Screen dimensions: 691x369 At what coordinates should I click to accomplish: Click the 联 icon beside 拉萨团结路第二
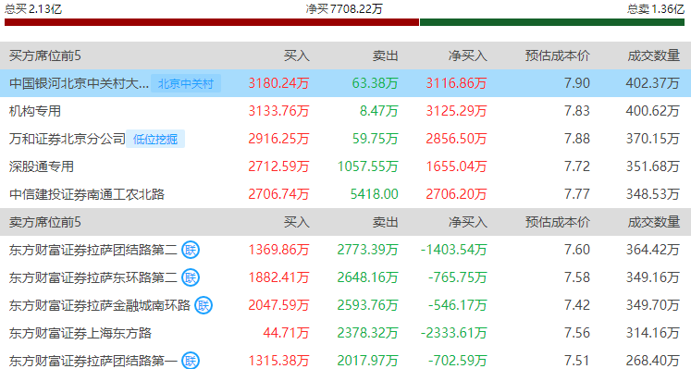[x=191, y=250]
